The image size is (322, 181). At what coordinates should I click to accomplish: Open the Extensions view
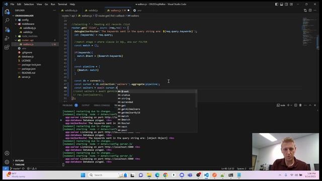point(7,47)
